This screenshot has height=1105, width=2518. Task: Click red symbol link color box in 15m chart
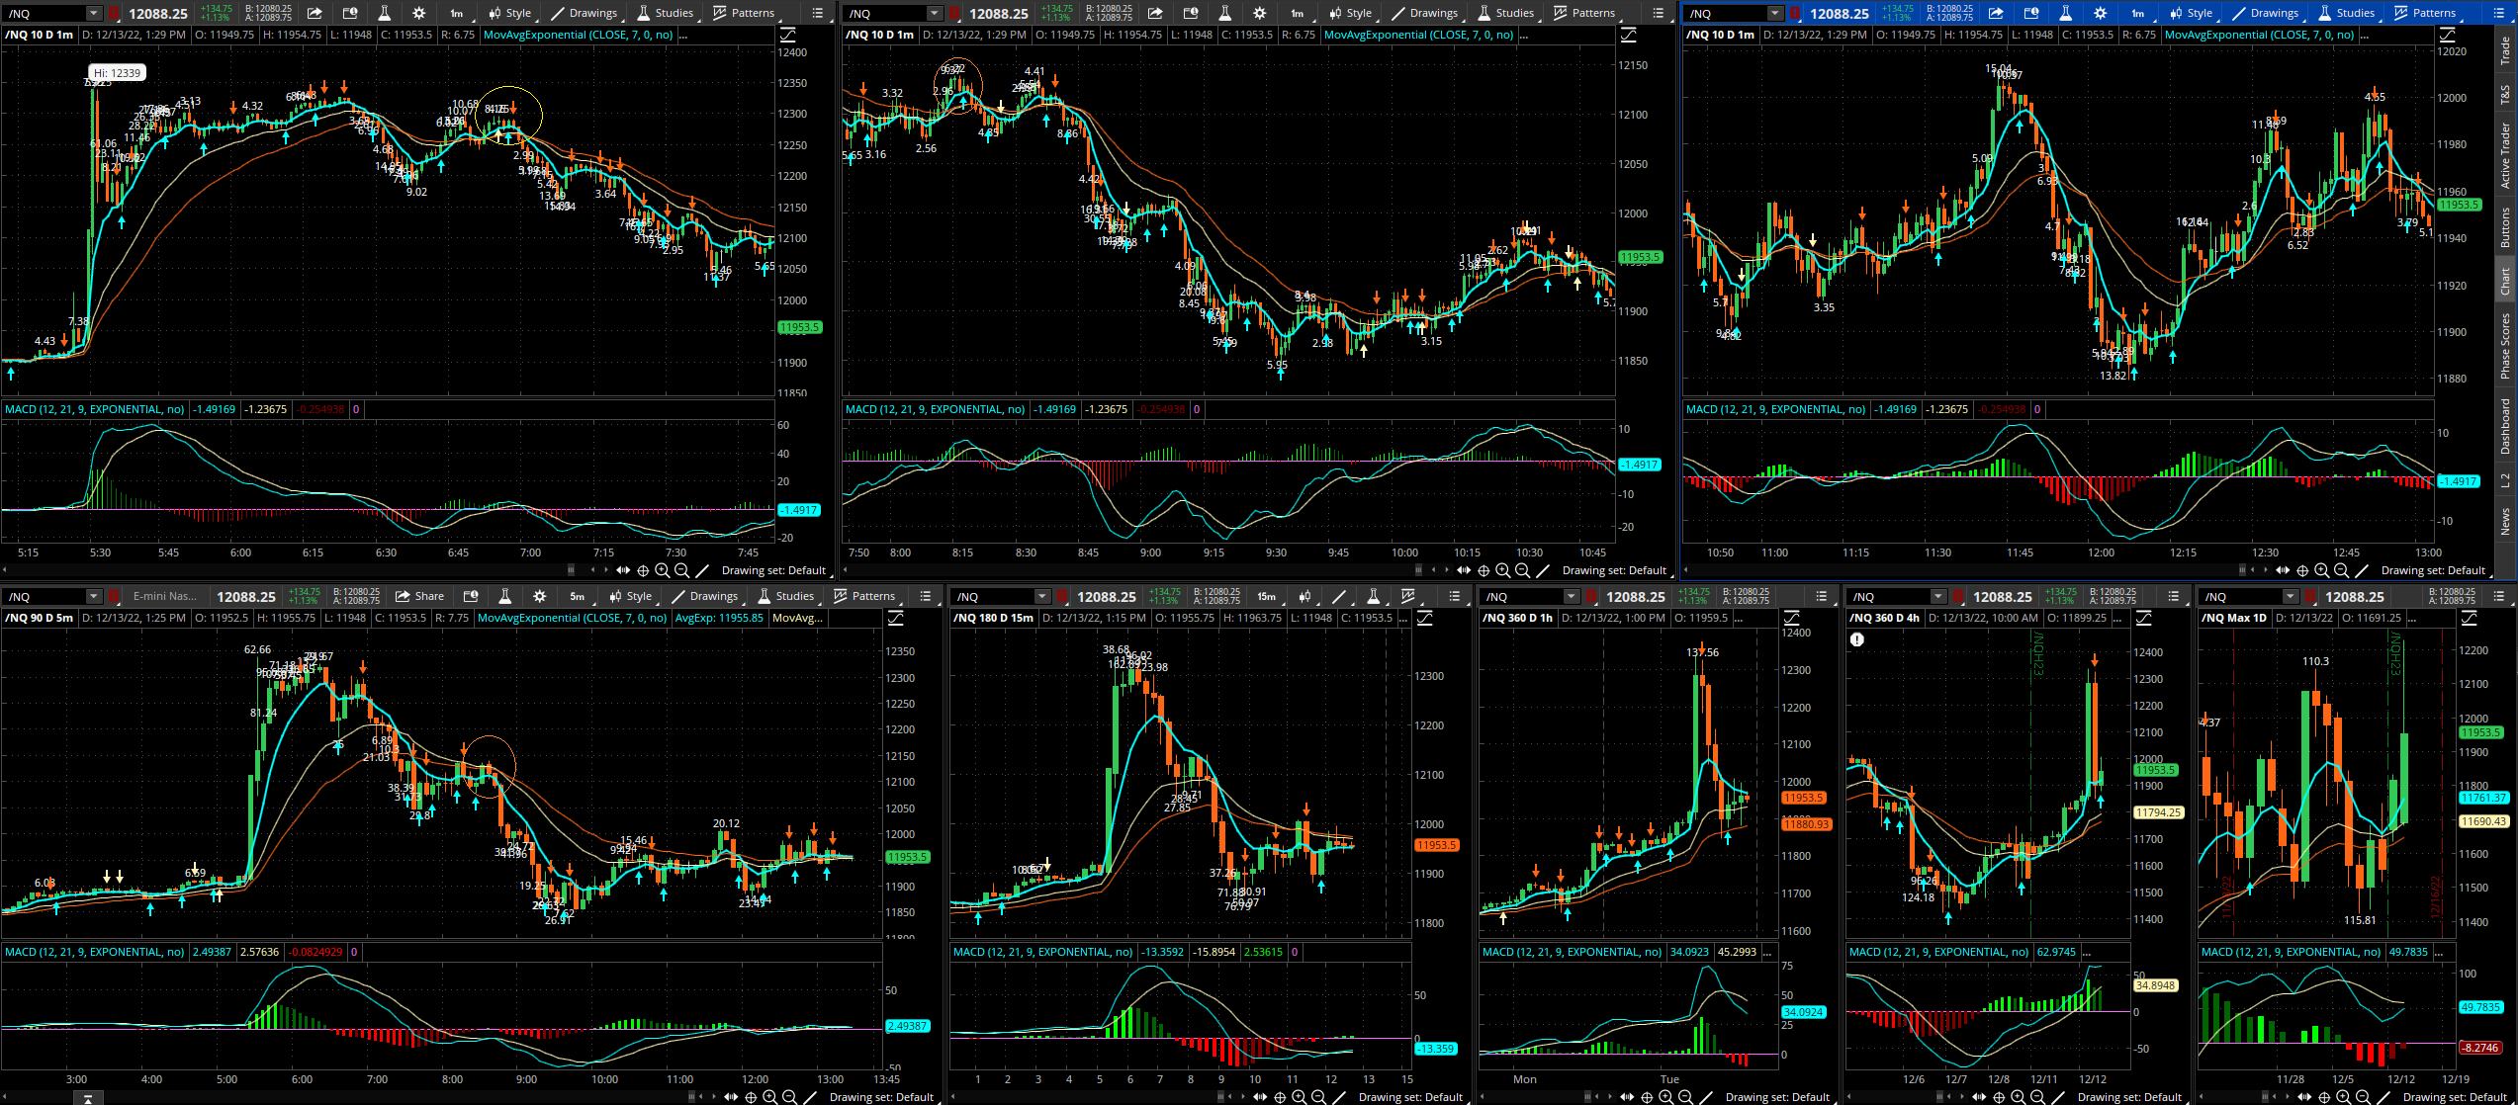click(1062, 597)
